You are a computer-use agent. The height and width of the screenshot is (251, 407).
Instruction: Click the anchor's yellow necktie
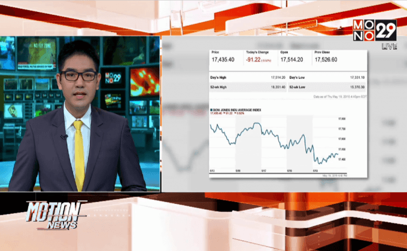(x=79, y=155)
